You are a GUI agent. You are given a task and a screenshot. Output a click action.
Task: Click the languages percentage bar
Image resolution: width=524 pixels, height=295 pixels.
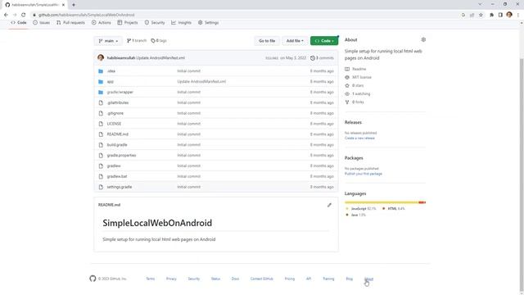coord(385,202)
